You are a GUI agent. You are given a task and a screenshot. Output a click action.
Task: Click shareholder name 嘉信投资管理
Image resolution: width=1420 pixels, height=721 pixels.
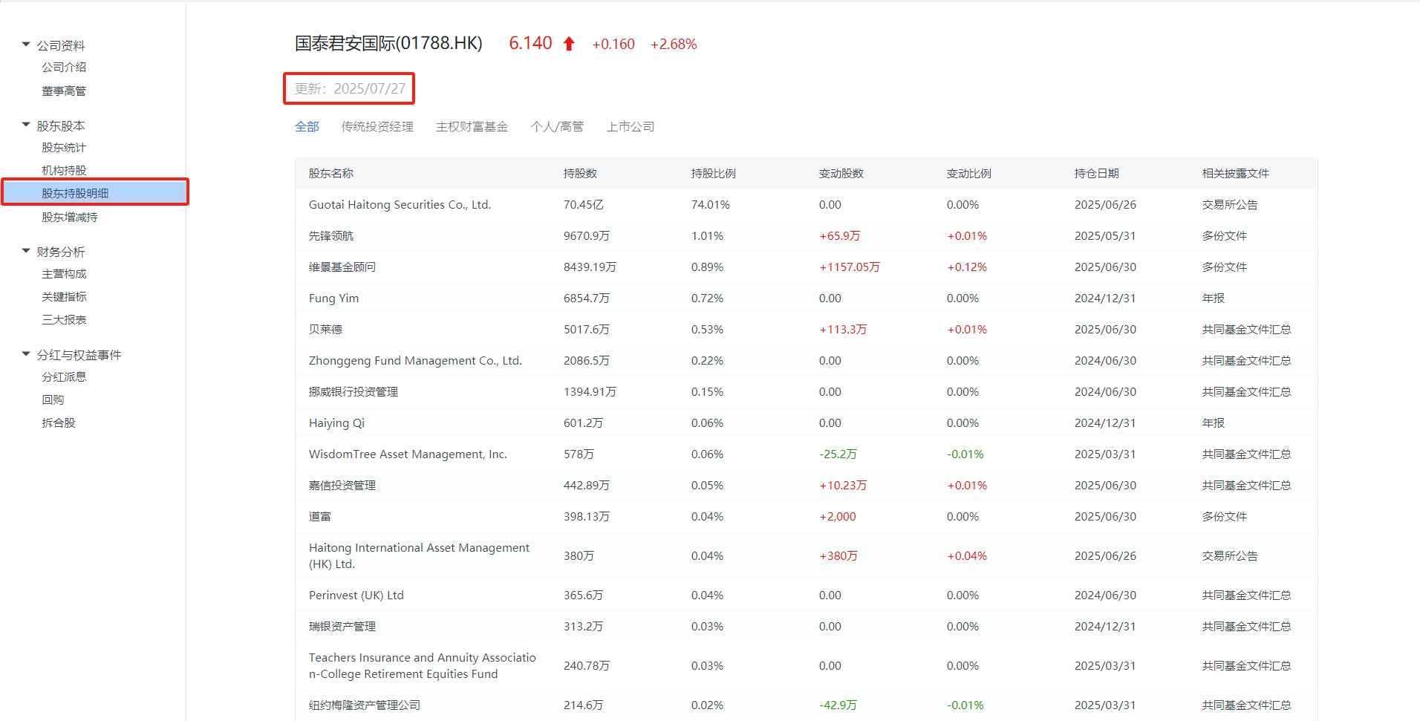tap(342, 485)
